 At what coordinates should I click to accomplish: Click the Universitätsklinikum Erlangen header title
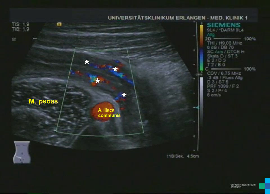[178, 18]
